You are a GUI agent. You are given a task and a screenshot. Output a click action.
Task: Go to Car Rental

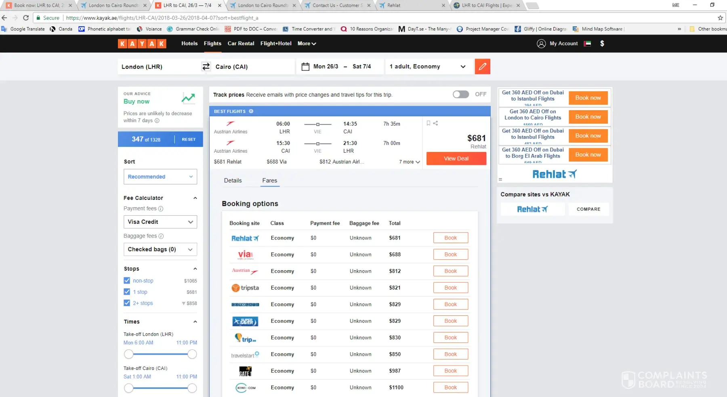(241, 44)
